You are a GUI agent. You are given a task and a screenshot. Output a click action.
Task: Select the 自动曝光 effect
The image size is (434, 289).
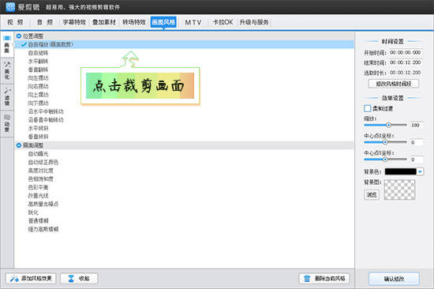(x=38, y=153)
